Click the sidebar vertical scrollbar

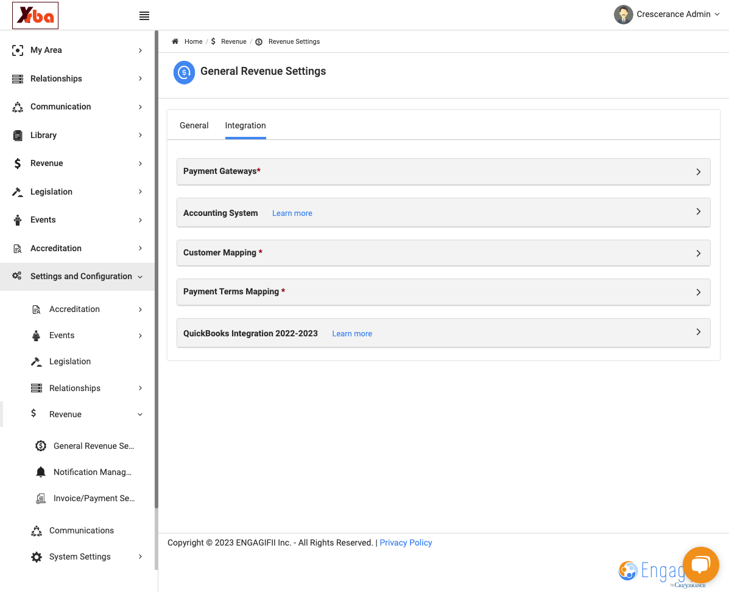pos(157,269)
